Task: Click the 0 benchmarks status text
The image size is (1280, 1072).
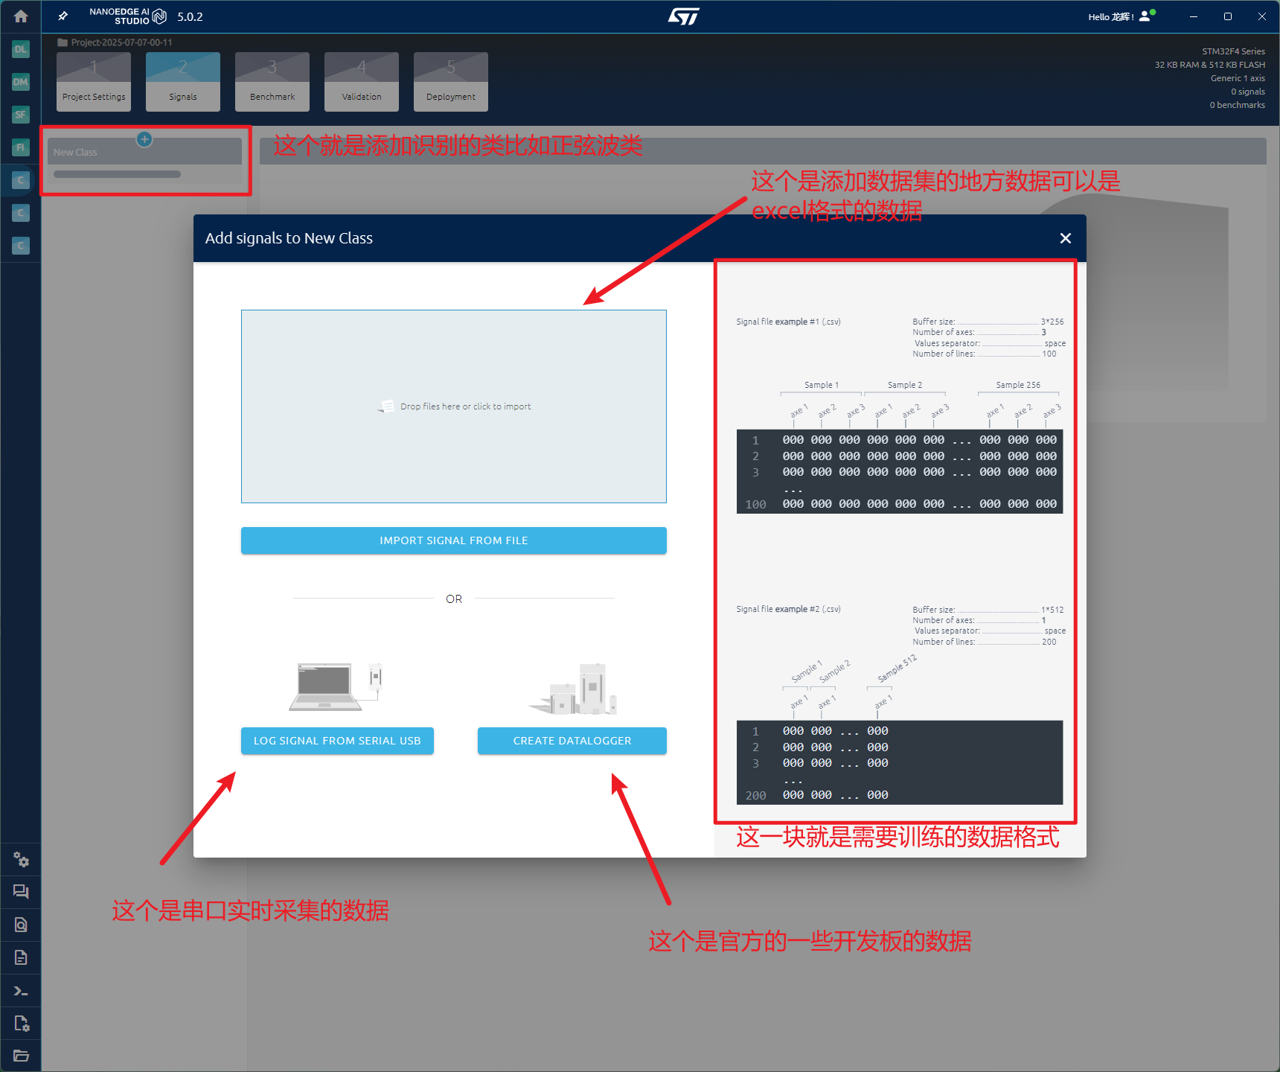Action: 1237,105
